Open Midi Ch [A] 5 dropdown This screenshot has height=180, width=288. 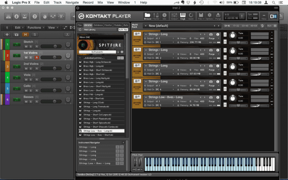click(159, 105)
